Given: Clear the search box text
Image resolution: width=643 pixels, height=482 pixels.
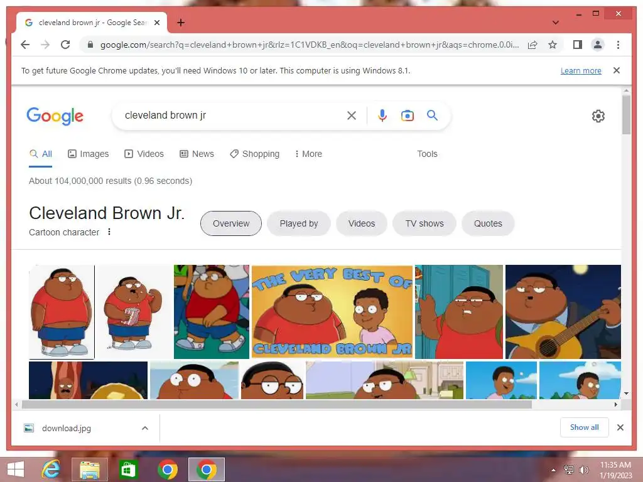Looking at the screenshot, I should click(x=352, y=115).
